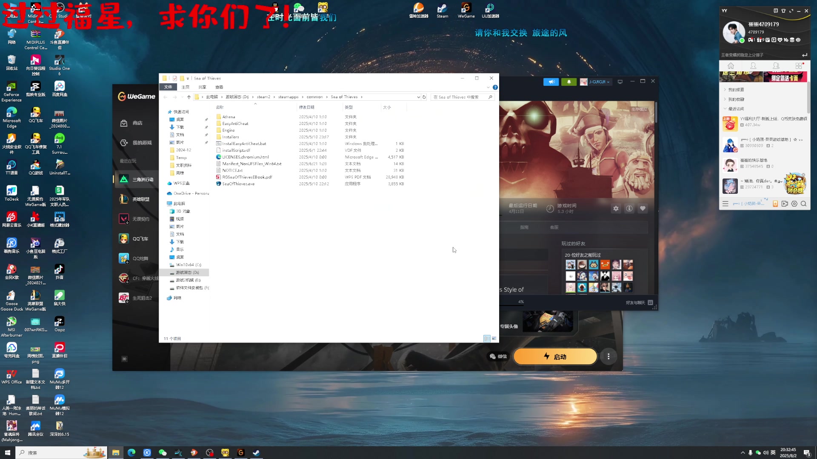817x459 pixels.
Task: Open the 共享 ribbon tab in Explorer
Action: pos(202,87)
